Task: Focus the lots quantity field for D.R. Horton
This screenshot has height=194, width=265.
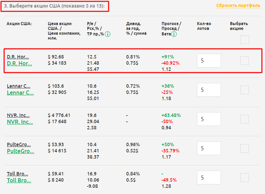Action: (209, 61)
